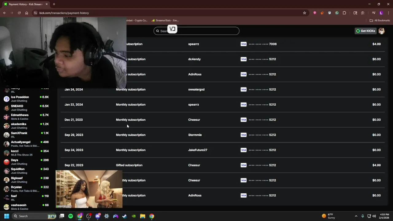Open Edmatthews channel in sidebar

(x=26, y=117)
